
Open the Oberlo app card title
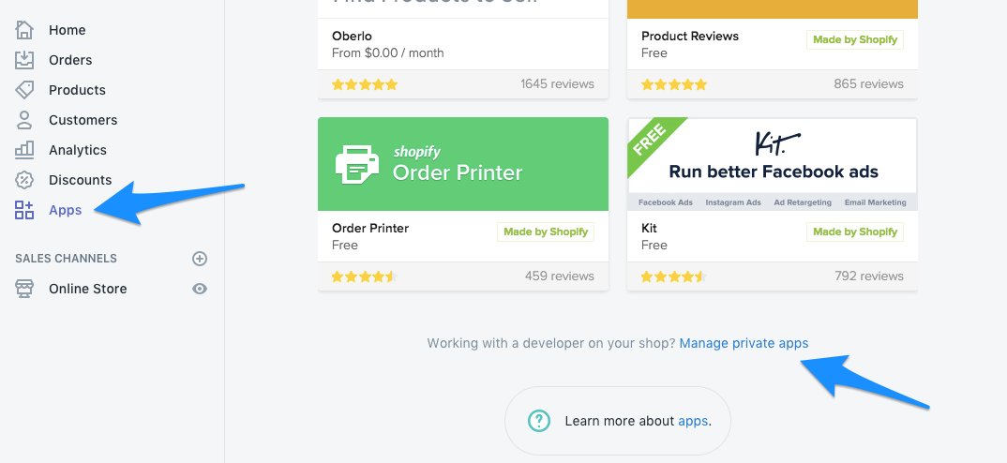click(352, 36)
